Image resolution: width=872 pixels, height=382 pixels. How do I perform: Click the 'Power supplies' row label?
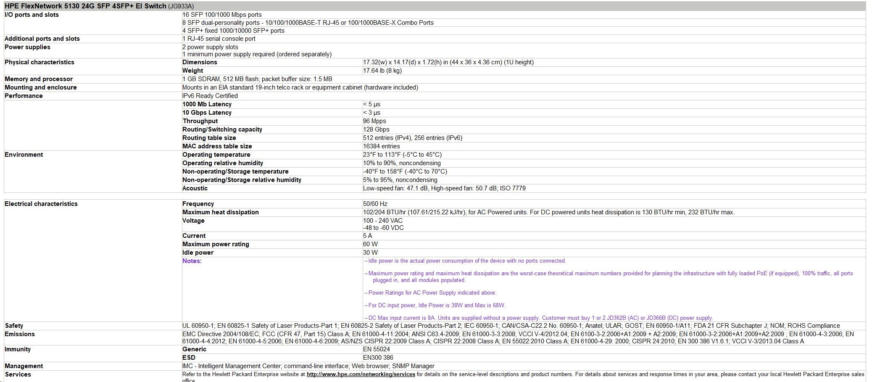click(x=27, y=47)
